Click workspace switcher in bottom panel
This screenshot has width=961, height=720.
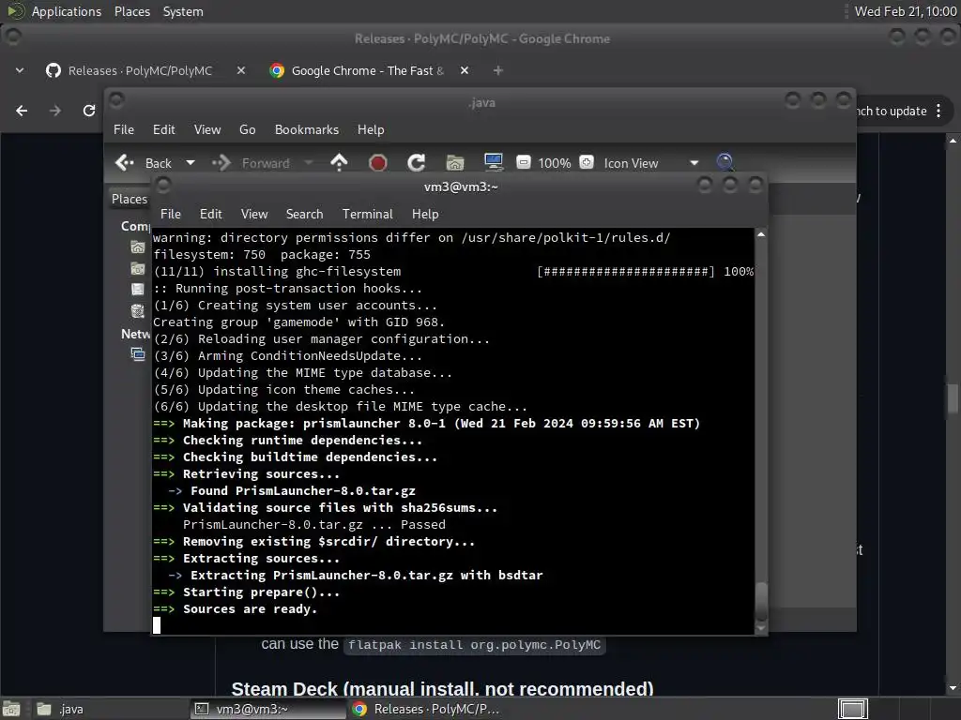[x=852, y=709]
